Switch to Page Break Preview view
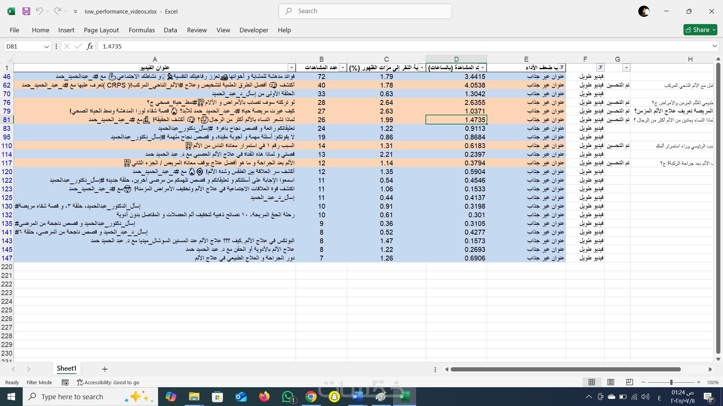This screenshot has height=406, width=723. 629,382
